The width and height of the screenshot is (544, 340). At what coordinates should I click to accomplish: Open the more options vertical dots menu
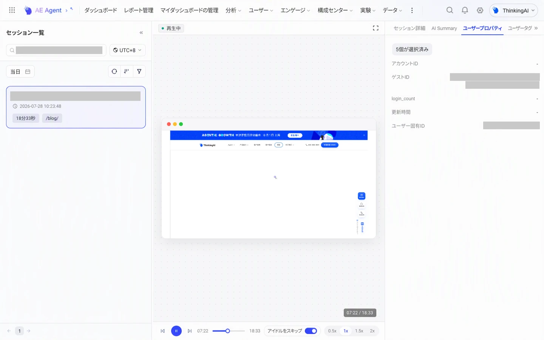click(x=412, y=10)
